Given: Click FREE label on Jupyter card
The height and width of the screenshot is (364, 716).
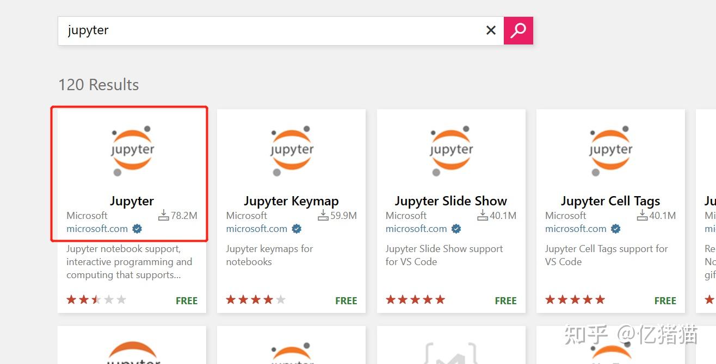Looking at the screenshot, I should pyautogui.click(x=187, y=300).
